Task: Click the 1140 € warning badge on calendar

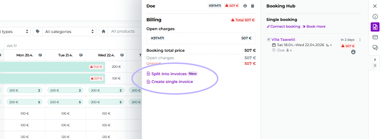Action: pos(96,67)
